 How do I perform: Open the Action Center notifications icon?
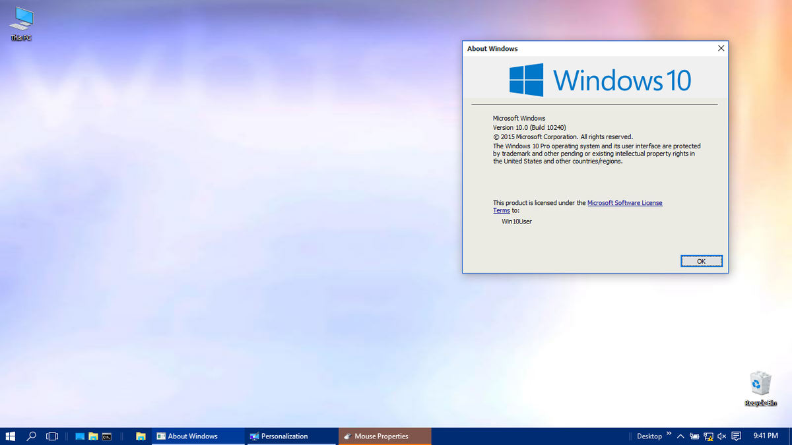pyautogui.click(x=737, y=436)
